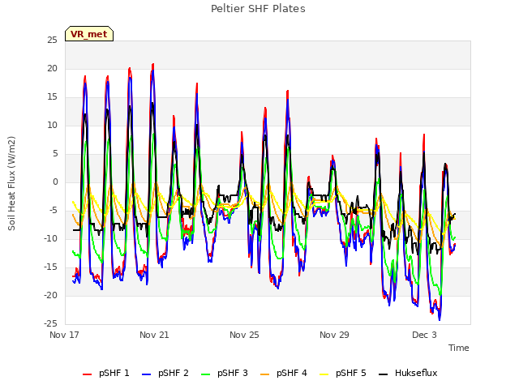Click the VR_met annotation label
The width and height of the screenshot is (519, 389).
click(x=89, y=34)
